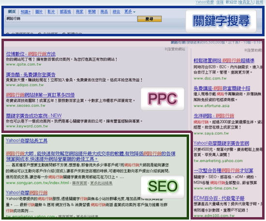266x221 pixels.
Task: Click the 會員登入 login link
Action: coord(246,2)
